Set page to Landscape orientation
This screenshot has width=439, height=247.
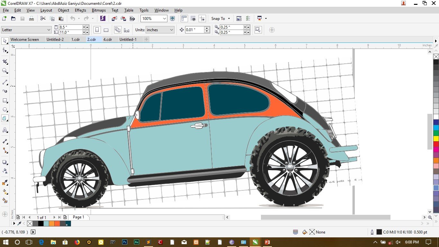pos(106,30)
